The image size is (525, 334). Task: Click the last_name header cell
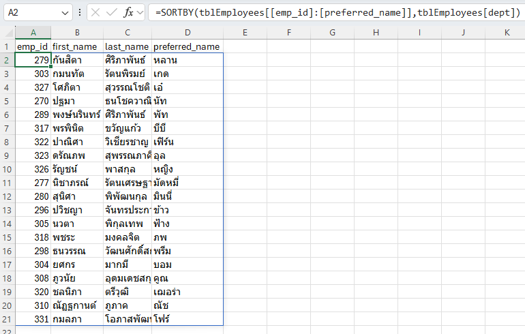[127, 46]
